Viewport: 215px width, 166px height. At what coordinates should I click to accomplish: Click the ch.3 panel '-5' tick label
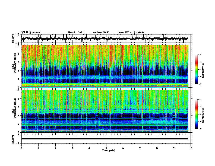(x=18, y=143)
